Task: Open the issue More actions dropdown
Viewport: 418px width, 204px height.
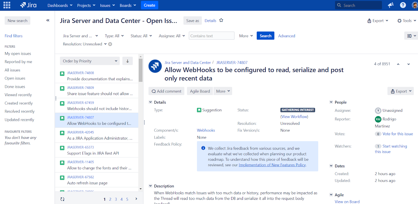Action: [x=223, y=91]
